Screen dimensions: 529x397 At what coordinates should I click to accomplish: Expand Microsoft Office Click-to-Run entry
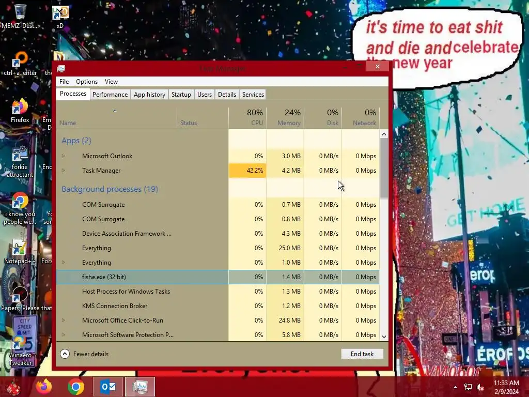pyautogui.click(x=63, y=320)
